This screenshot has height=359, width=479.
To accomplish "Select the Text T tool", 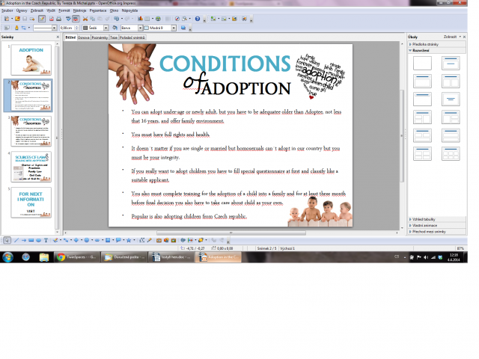I will point(46,240).
